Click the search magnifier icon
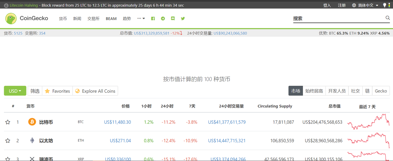 (388, 18)
